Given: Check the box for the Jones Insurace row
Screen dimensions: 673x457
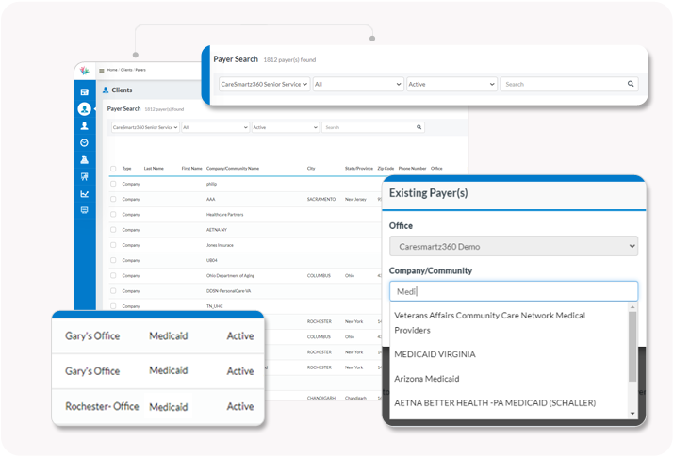Looking at the screenshot, I should click(x=113, y=245).
